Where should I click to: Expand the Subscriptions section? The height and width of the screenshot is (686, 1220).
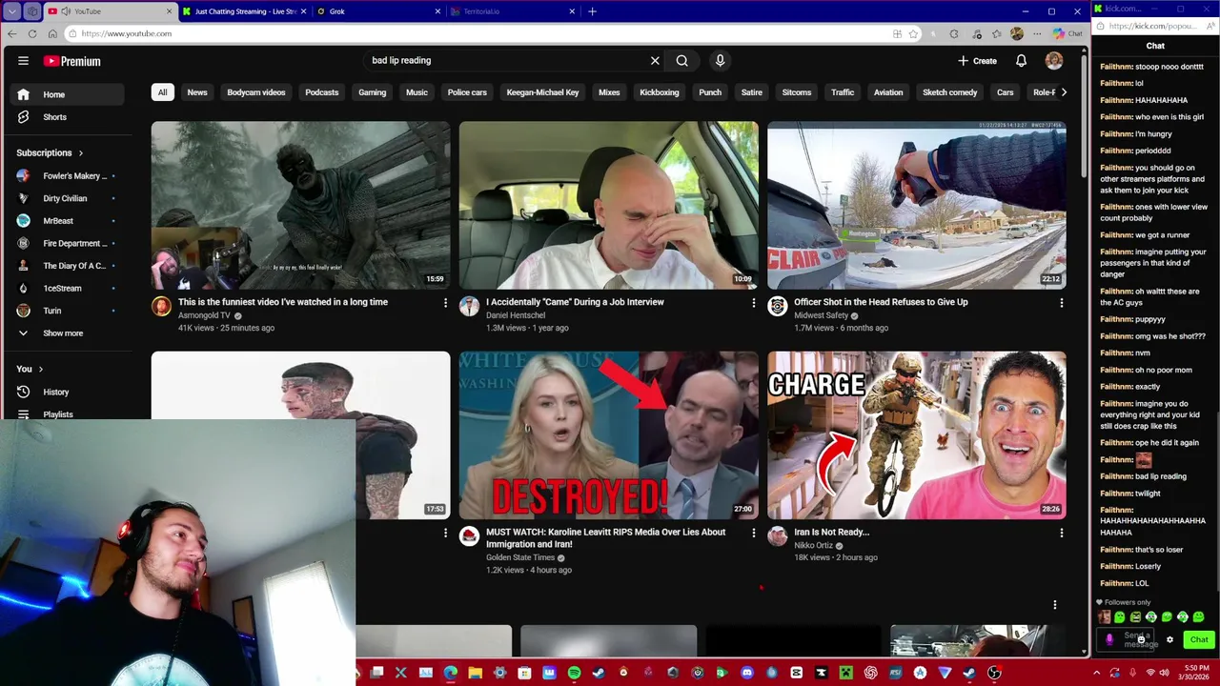coord(50,152)
